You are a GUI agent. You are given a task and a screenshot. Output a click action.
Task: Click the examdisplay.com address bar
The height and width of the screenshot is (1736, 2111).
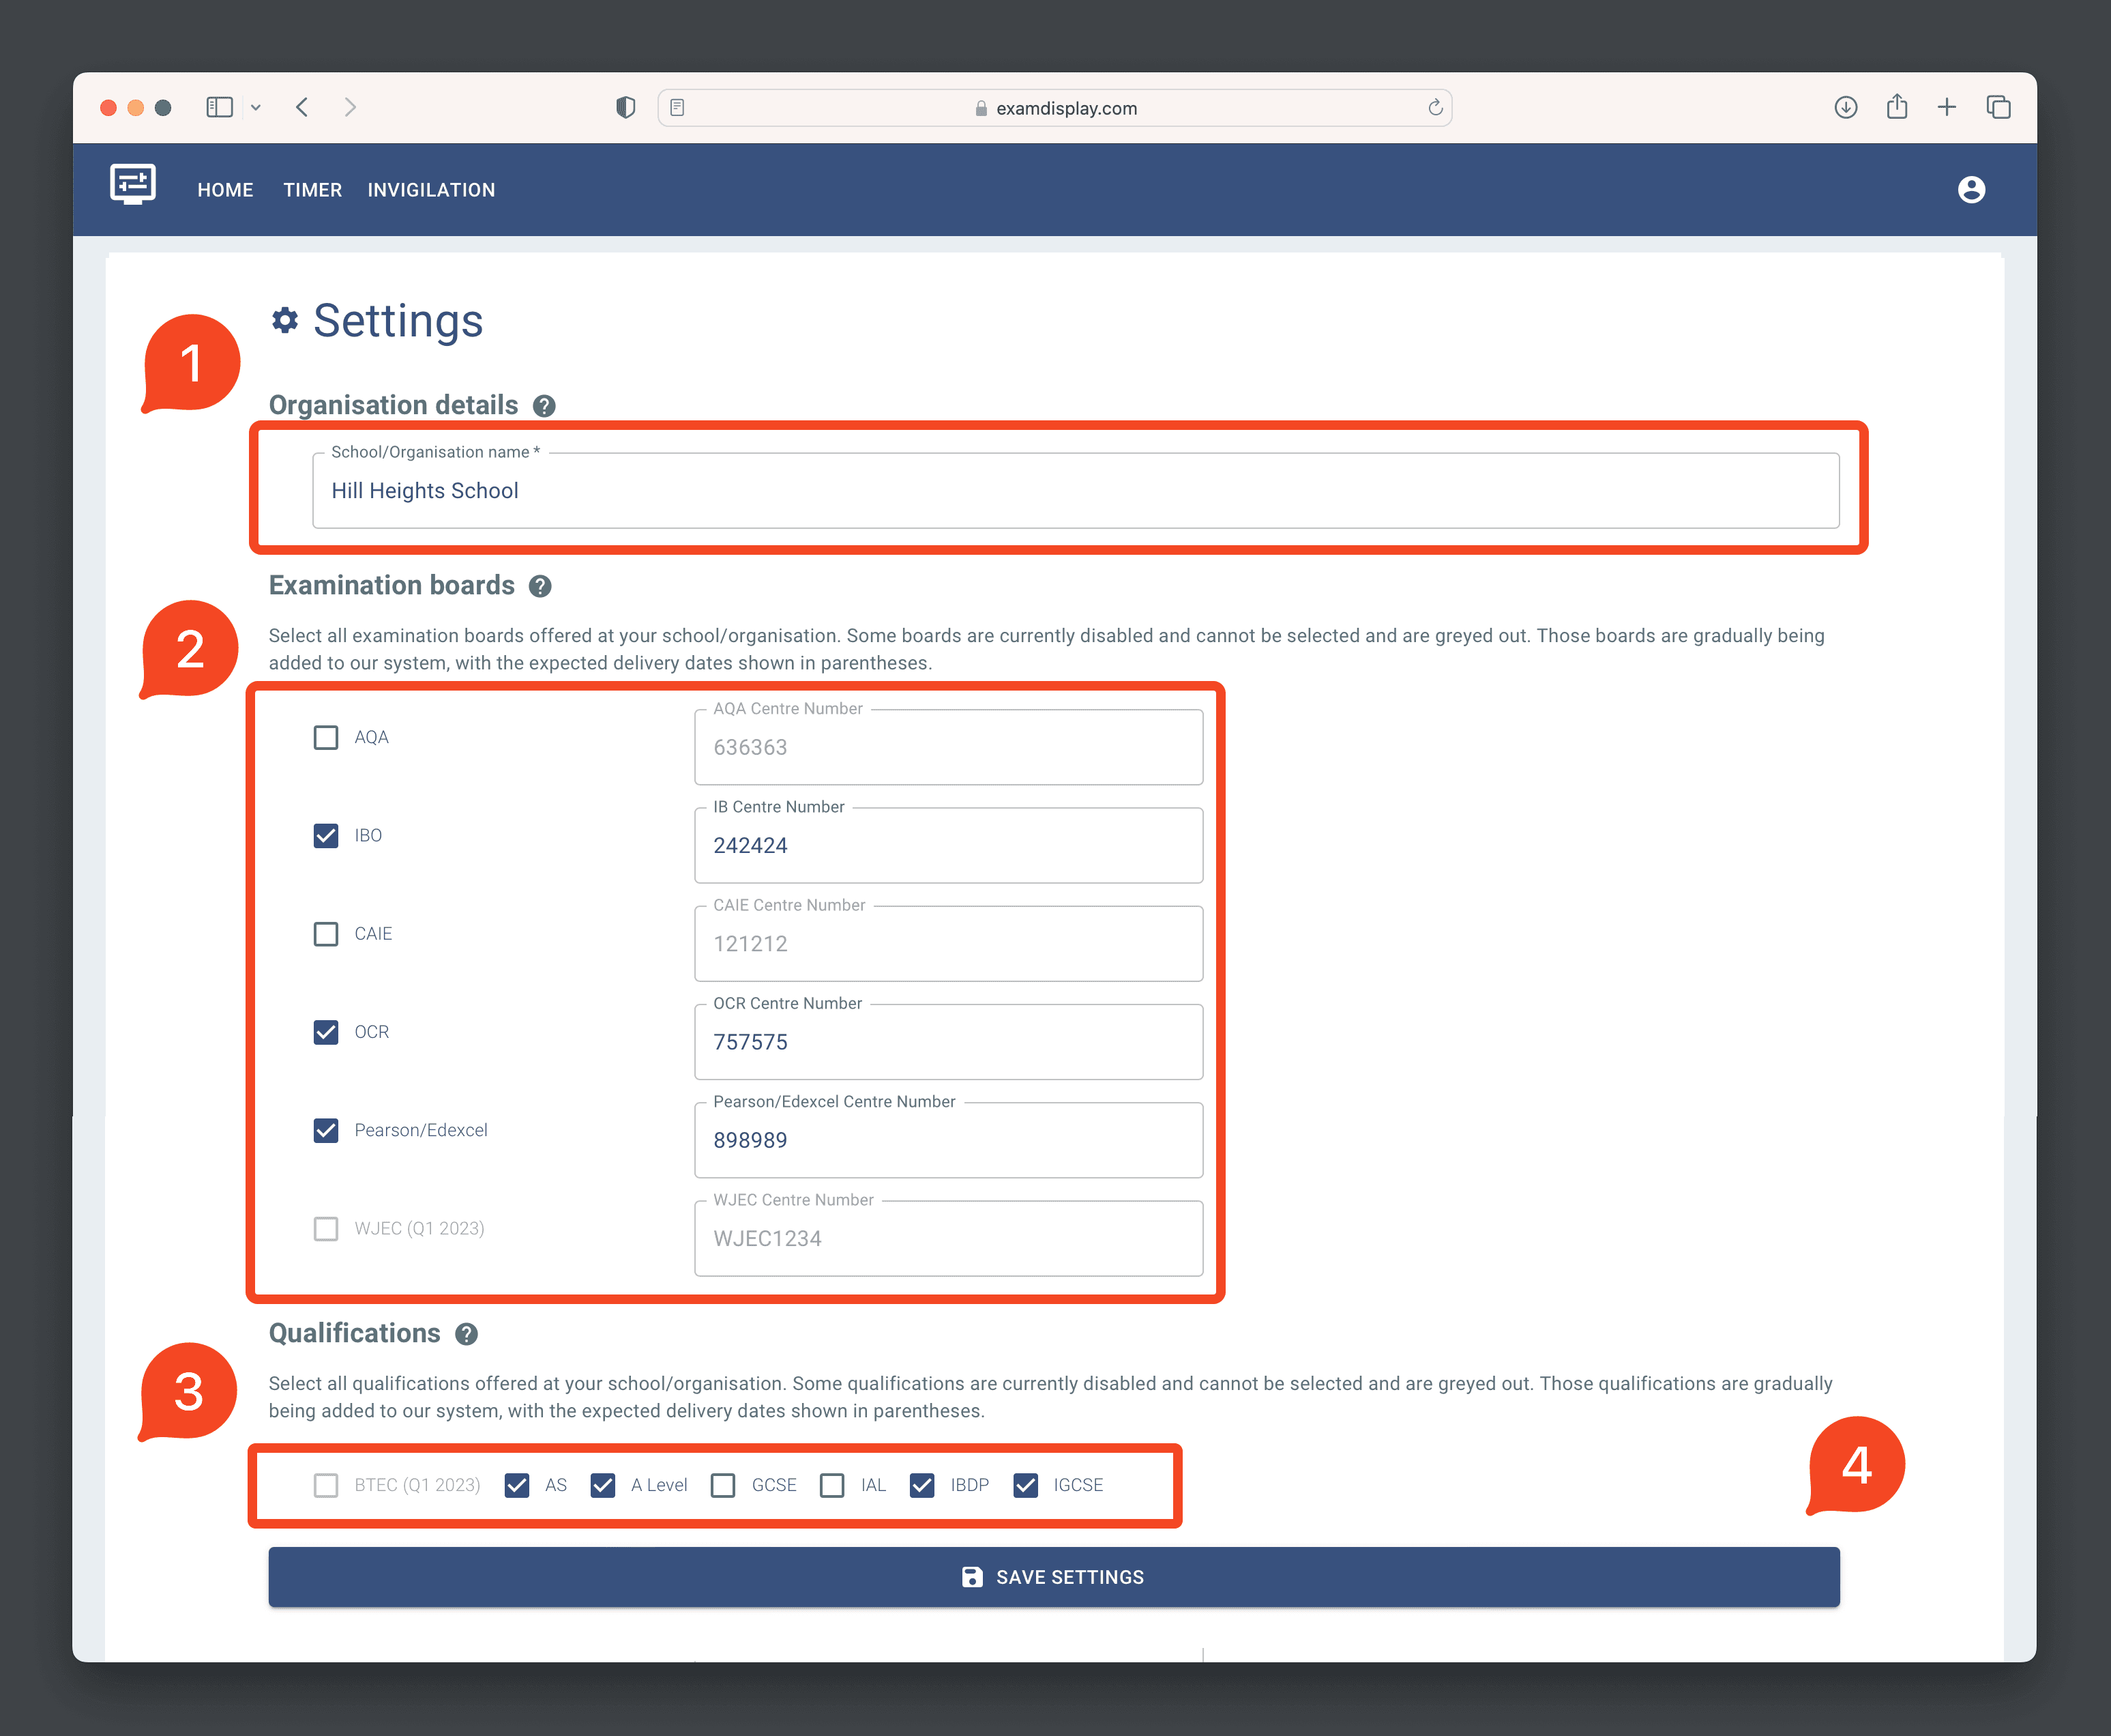(1054, 107)
